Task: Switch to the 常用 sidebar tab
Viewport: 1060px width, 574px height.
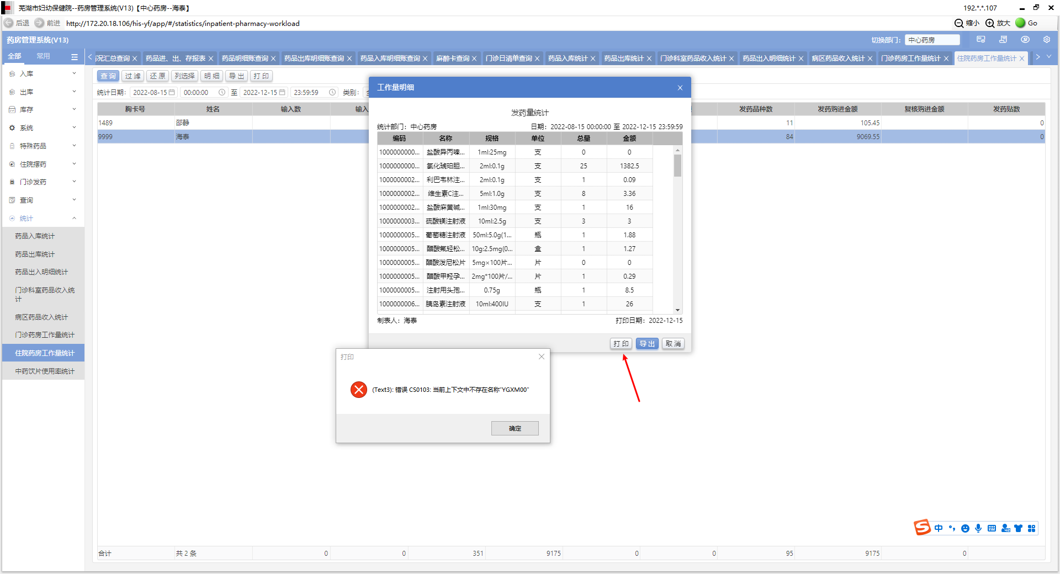Action: pyautogui.click(x=43, y=56)
